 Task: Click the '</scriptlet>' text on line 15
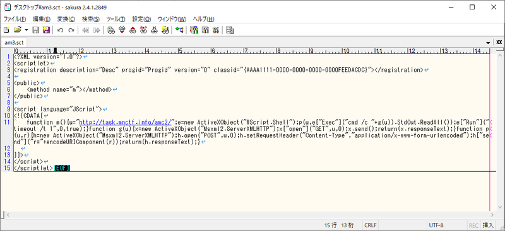coord(33,167)
